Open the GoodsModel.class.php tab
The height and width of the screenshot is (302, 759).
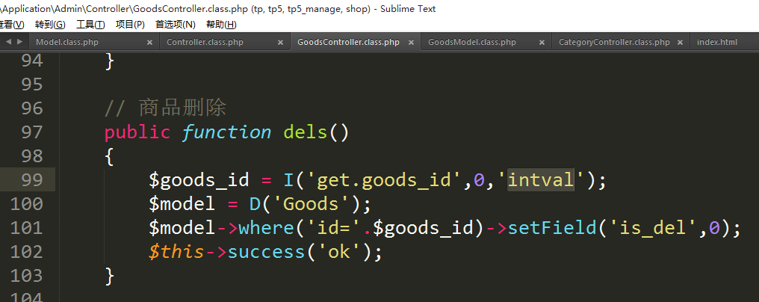471,43
